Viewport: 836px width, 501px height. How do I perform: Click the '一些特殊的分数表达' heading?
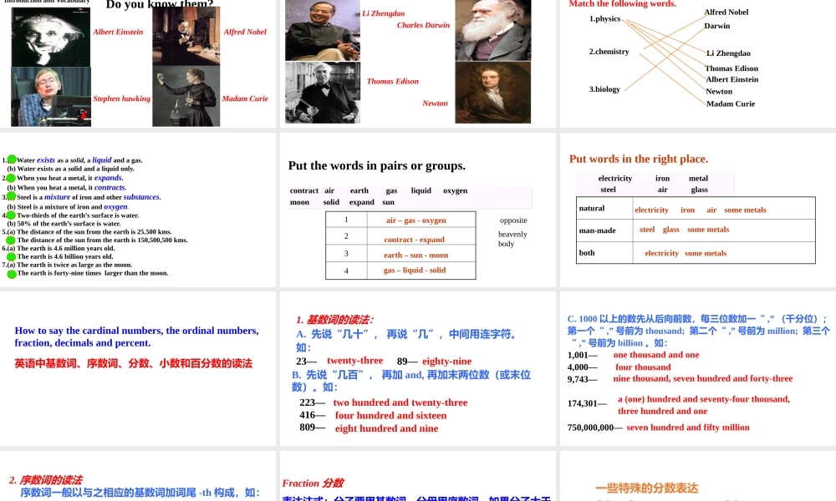[647, 488]
